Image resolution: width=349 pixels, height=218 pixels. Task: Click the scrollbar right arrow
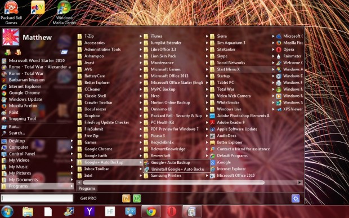coord(299,183)
